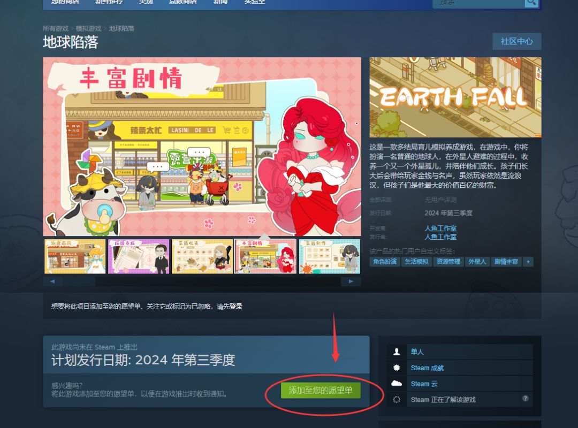Viewport: 578px width, 428px height.
Task: Click the 无用户评测 review text
Action: [x=440, y=200]
